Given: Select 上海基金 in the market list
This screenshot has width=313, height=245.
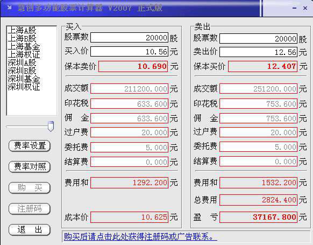Looking at the screenshot, I should (x=24, y=46).
